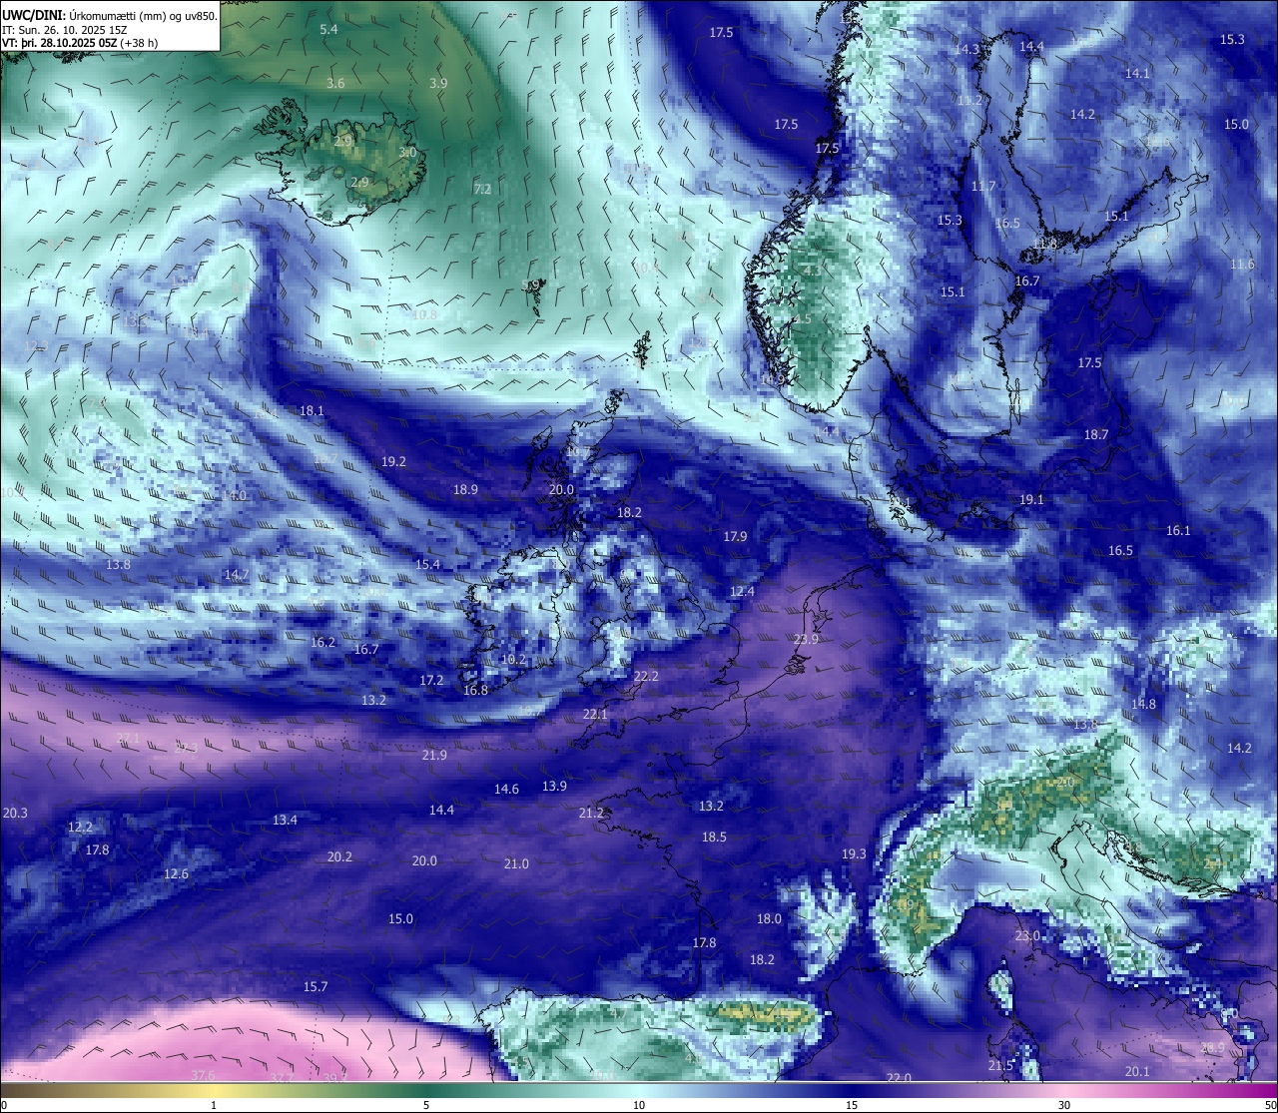Click the 7.2 value southeast of Iceland

(482, 189)
